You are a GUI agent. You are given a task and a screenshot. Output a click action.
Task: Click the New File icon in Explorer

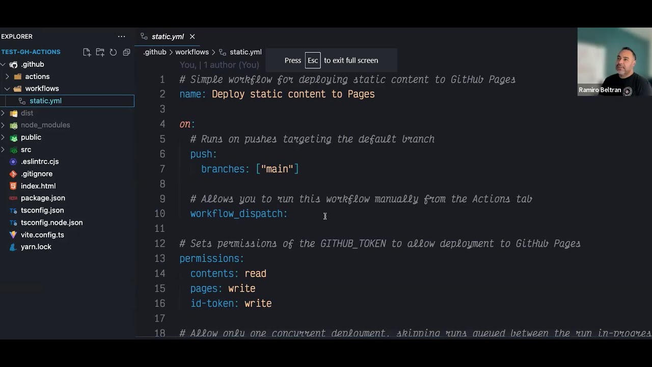(87, 52)
